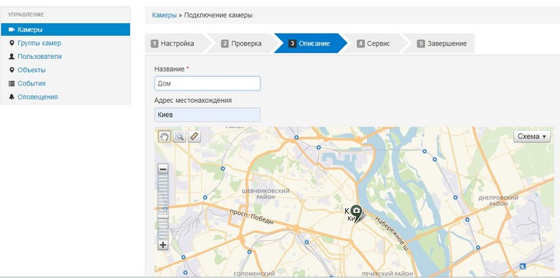The height and width of the screenshot is (278, 560).
Task: Switch to step 2 Проверка
Action: coord(241,43)
